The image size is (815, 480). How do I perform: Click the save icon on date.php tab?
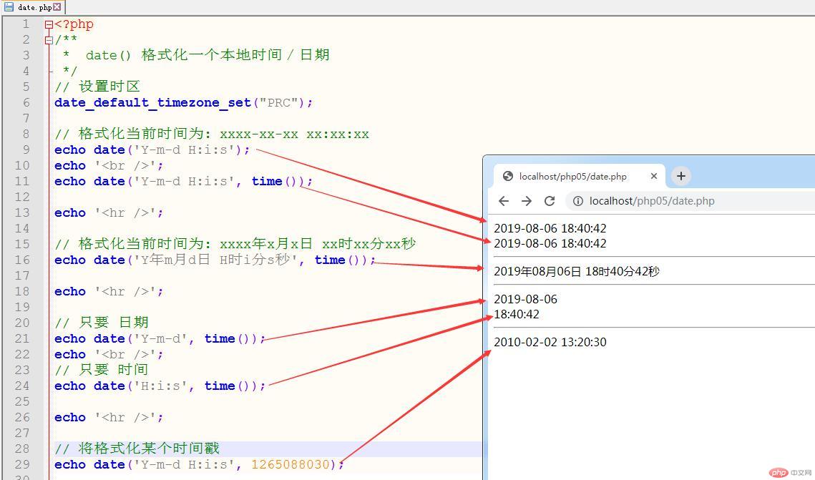pos(9,7)
